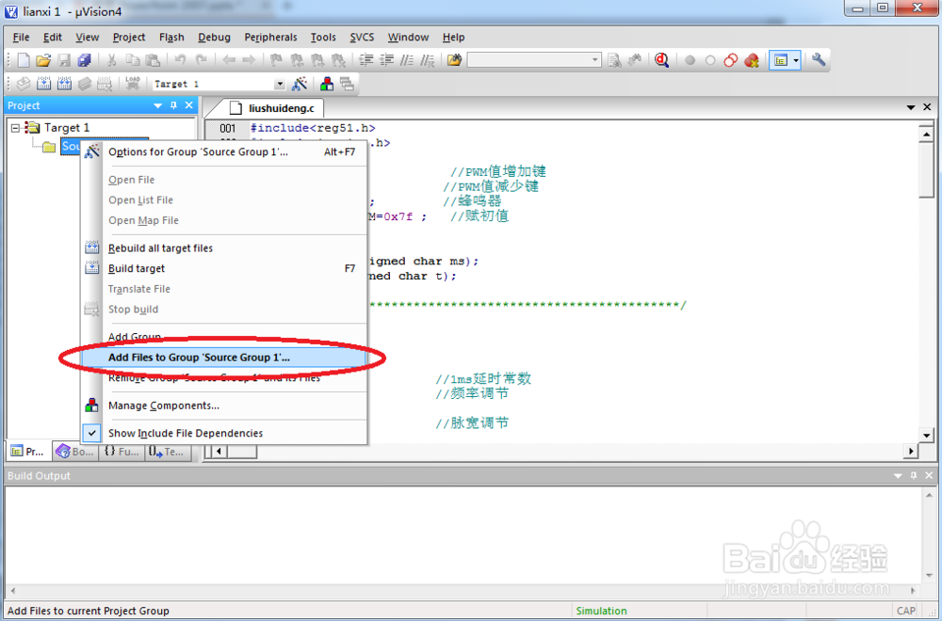
Task: Open the Project menu
Action: (x=129, y=38)
